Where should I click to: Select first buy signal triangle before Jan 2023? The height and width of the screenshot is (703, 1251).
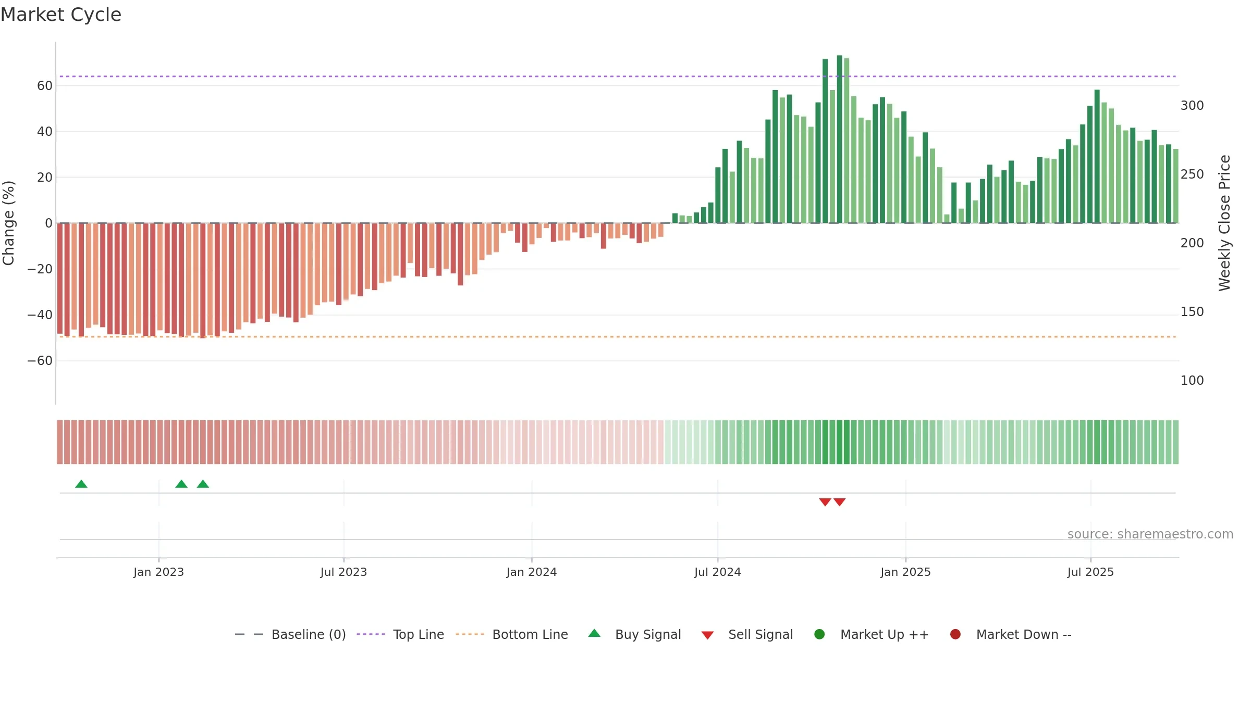click(x=81, y=484)
